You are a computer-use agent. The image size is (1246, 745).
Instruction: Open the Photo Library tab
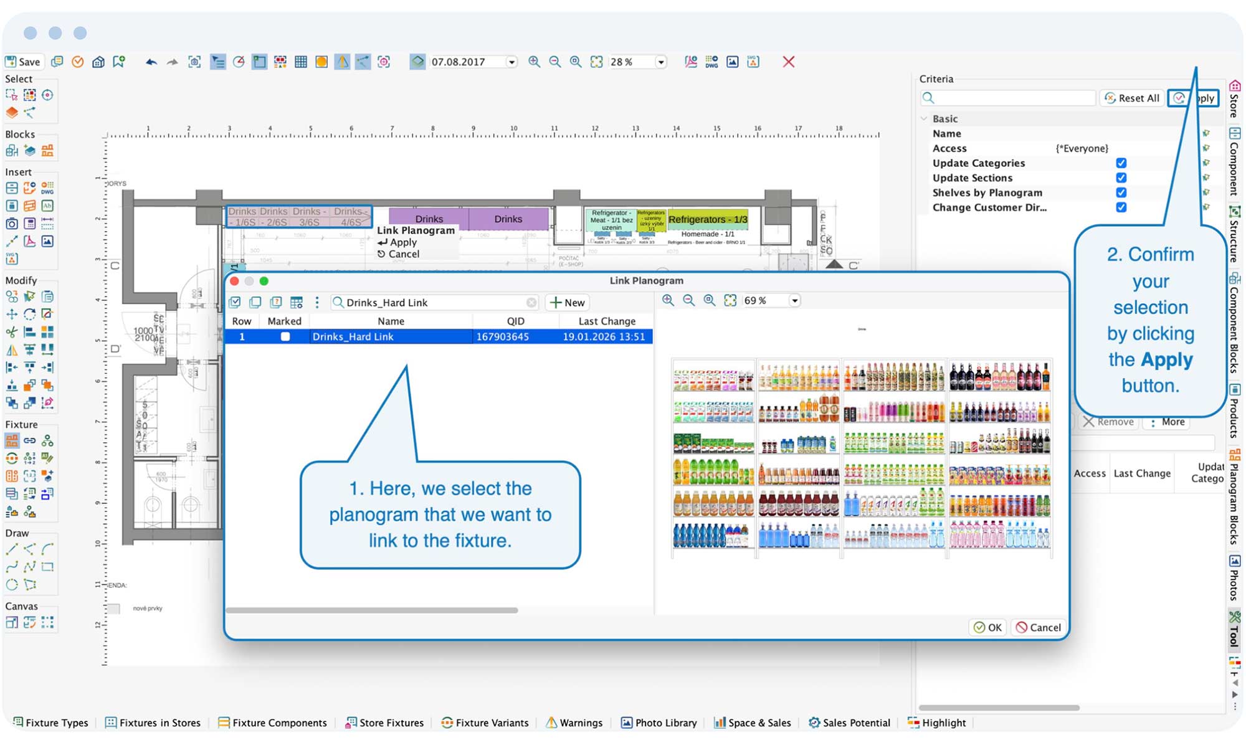tap(659, 723)
